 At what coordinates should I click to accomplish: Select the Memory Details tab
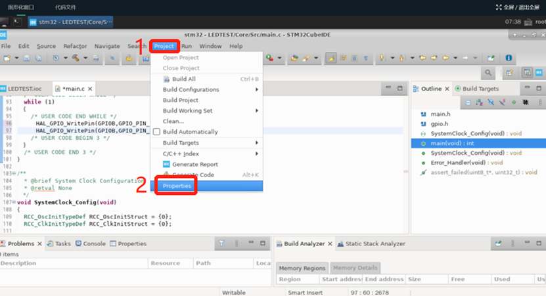[x=355, y=268]
